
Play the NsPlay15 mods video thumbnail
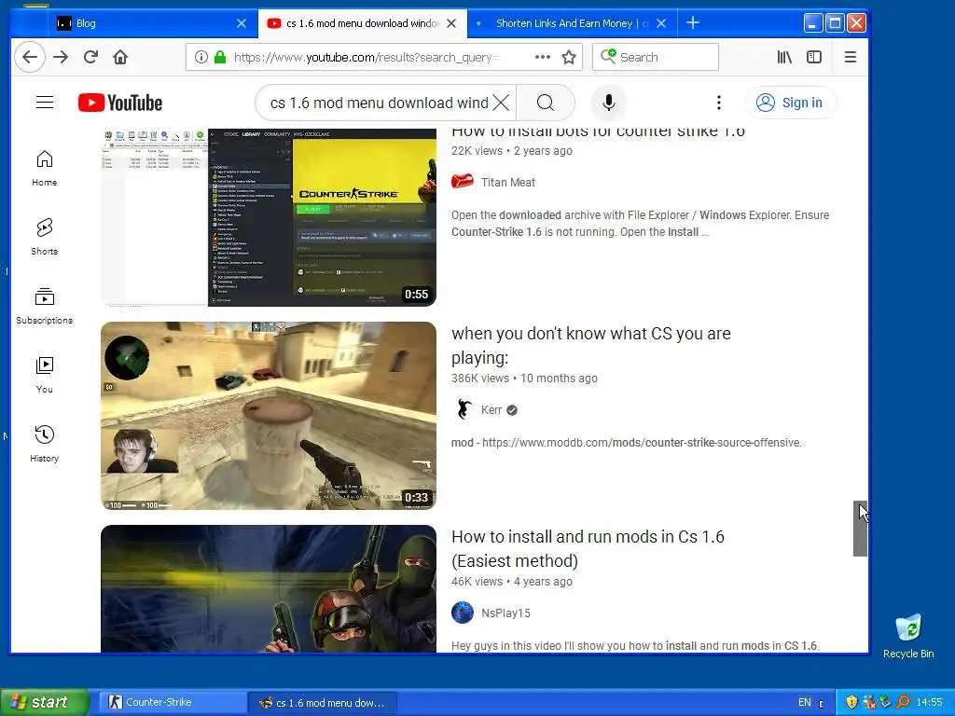[269, 589]
